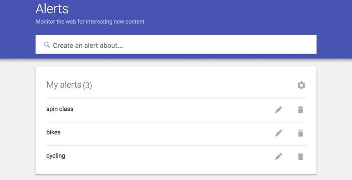Select the "bikes" alert name
Image resolution: width=352 pixels, height=180 pixels.
[54, 132]
